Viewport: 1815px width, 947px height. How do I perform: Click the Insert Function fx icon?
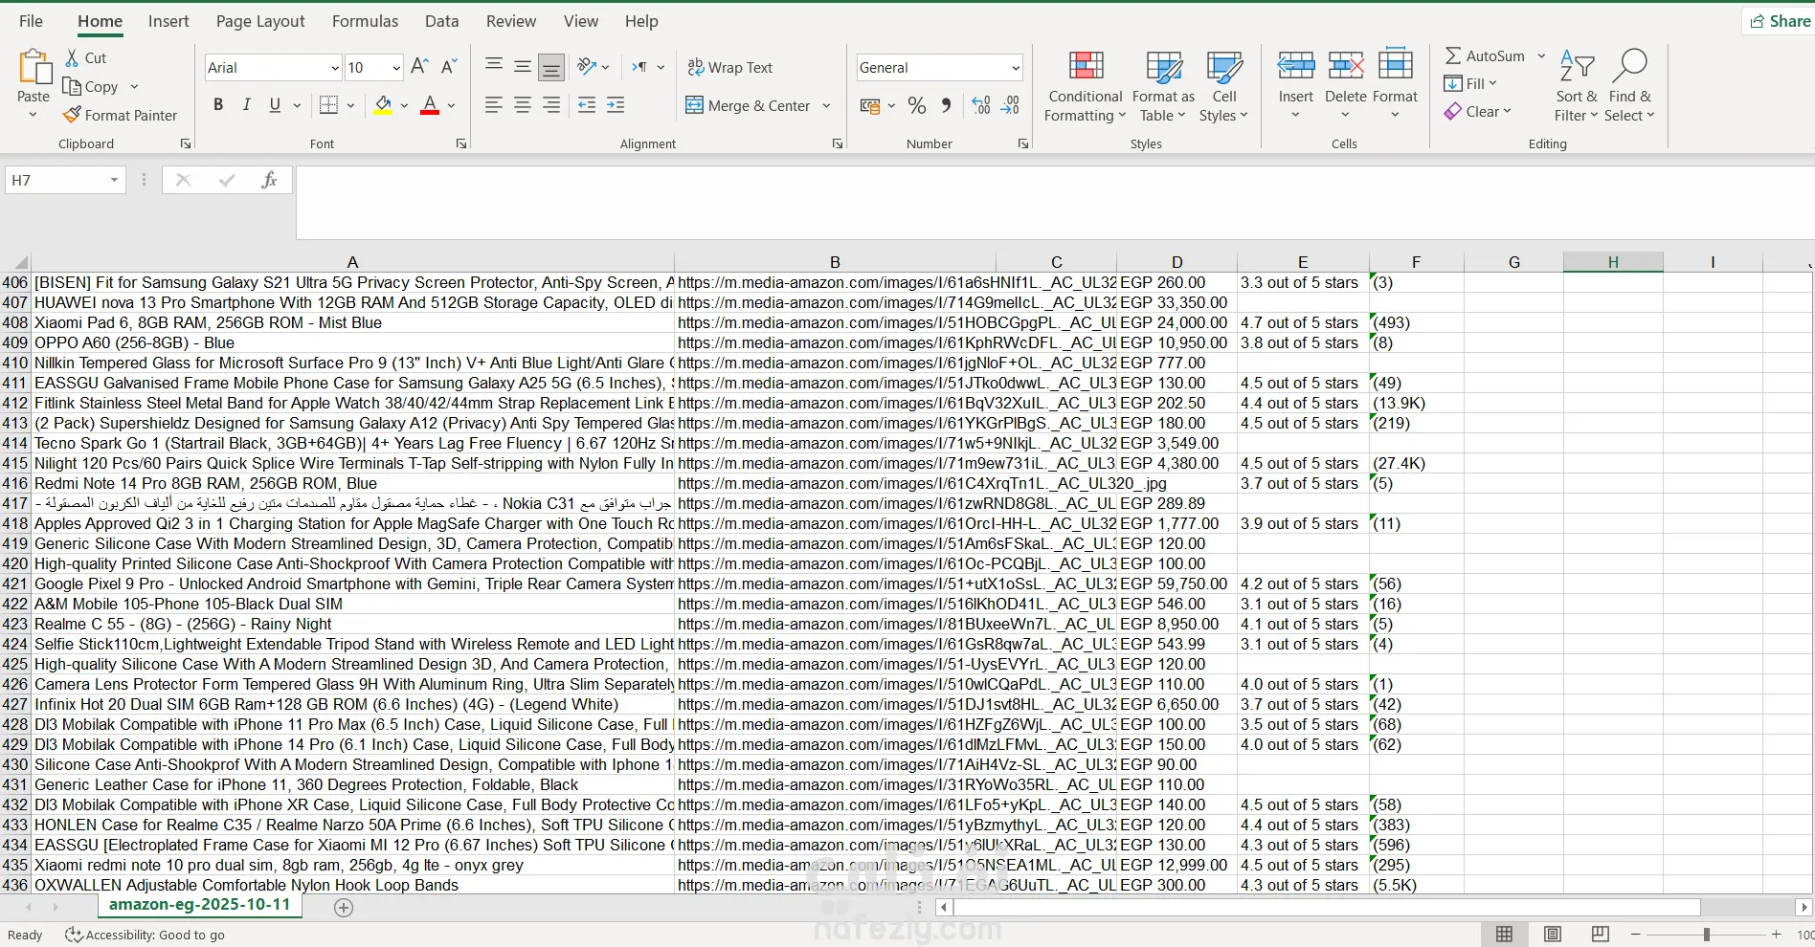[269, 180]
